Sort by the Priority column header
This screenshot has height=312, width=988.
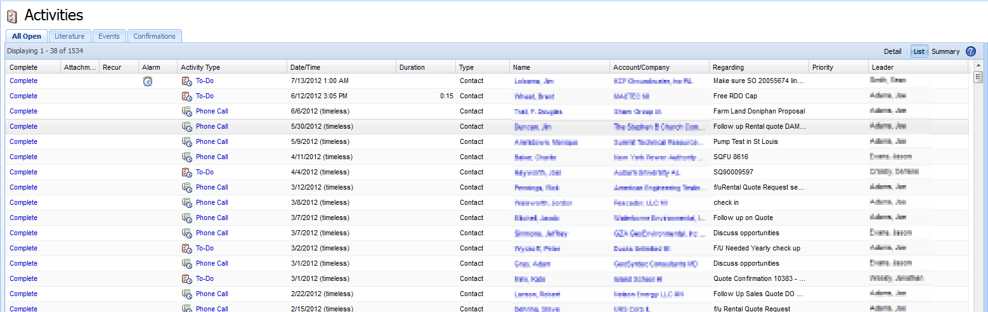point(822,67)
